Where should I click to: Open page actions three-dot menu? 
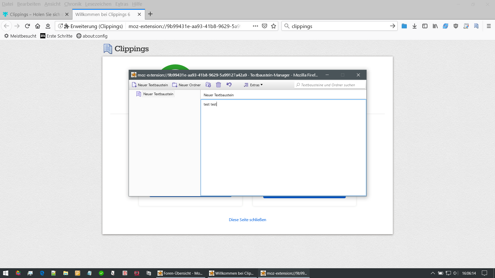[255, 26]
